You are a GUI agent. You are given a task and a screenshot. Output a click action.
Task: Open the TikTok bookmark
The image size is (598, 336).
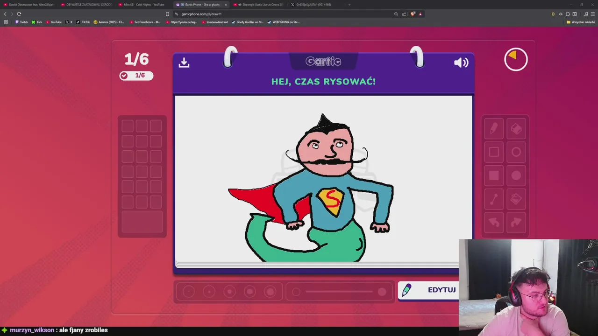(x=83, y=22)
